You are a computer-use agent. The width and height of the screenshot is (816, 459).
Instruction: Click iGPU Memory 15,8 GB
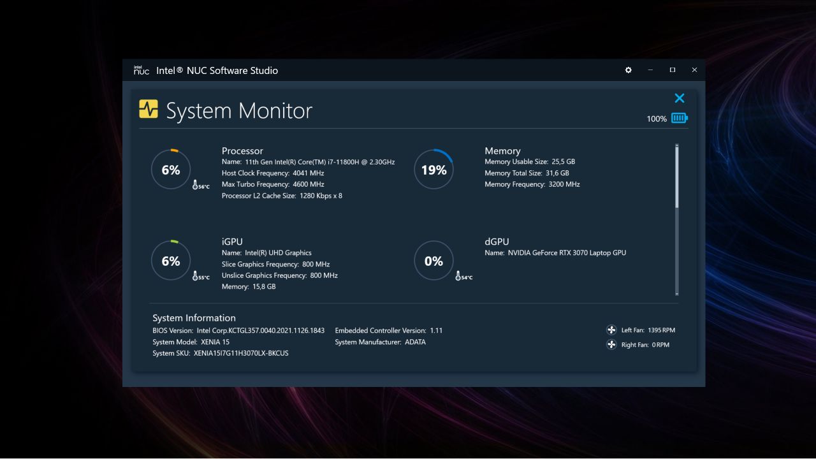[249, 287]
